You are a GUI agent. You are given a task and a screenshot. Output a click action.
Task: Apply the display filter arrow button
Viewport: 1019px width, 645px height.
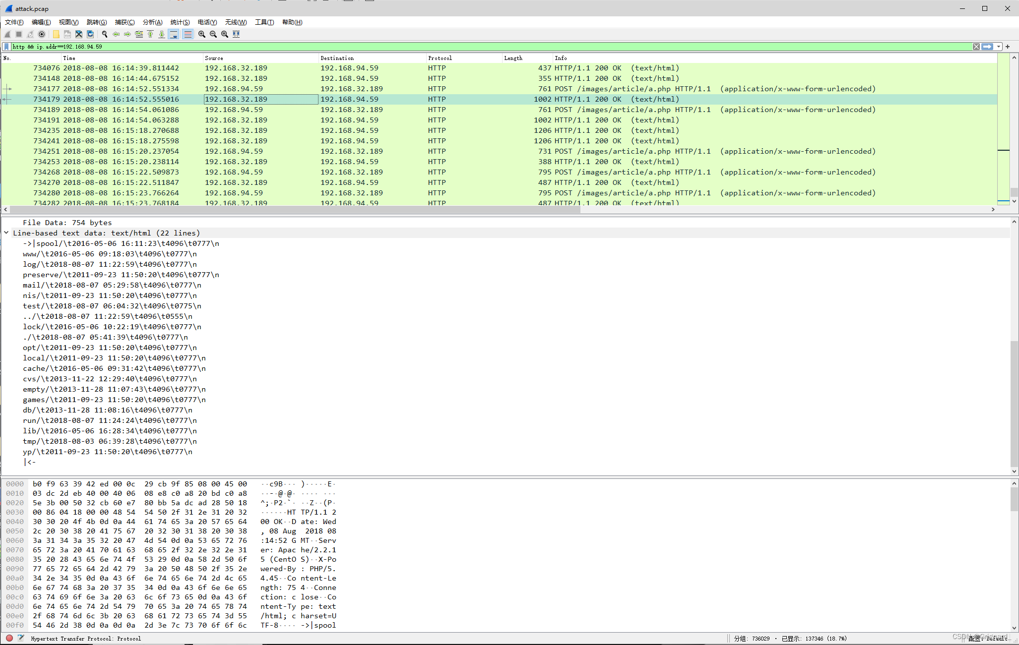tap(987, 47)
